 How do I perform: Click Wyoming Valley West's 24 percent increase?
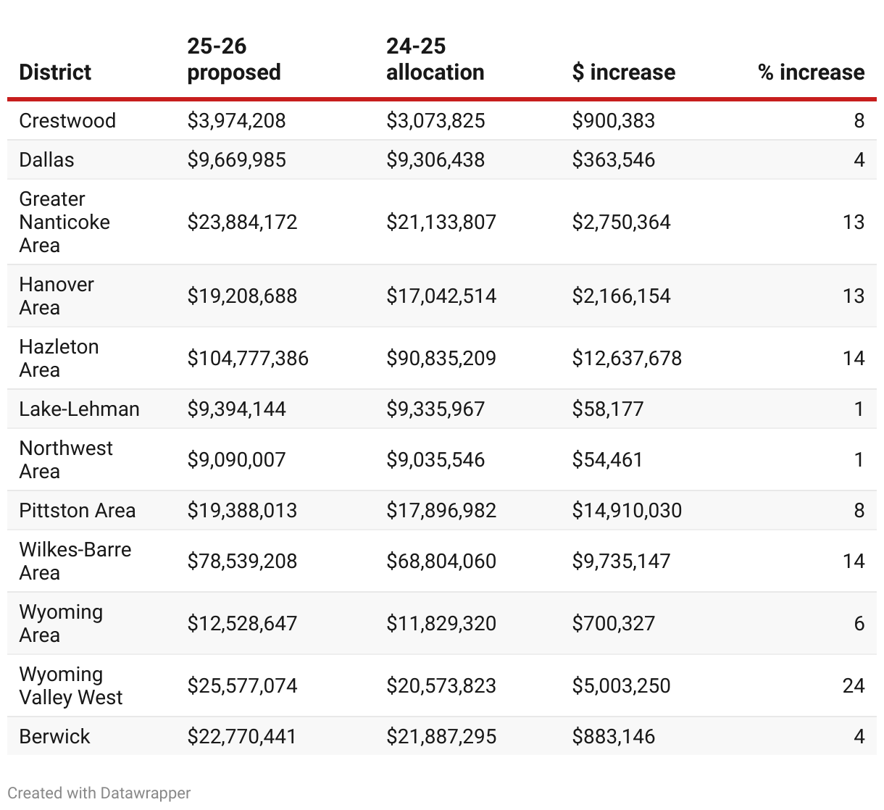pyautogui.click(x=854, y=685)
